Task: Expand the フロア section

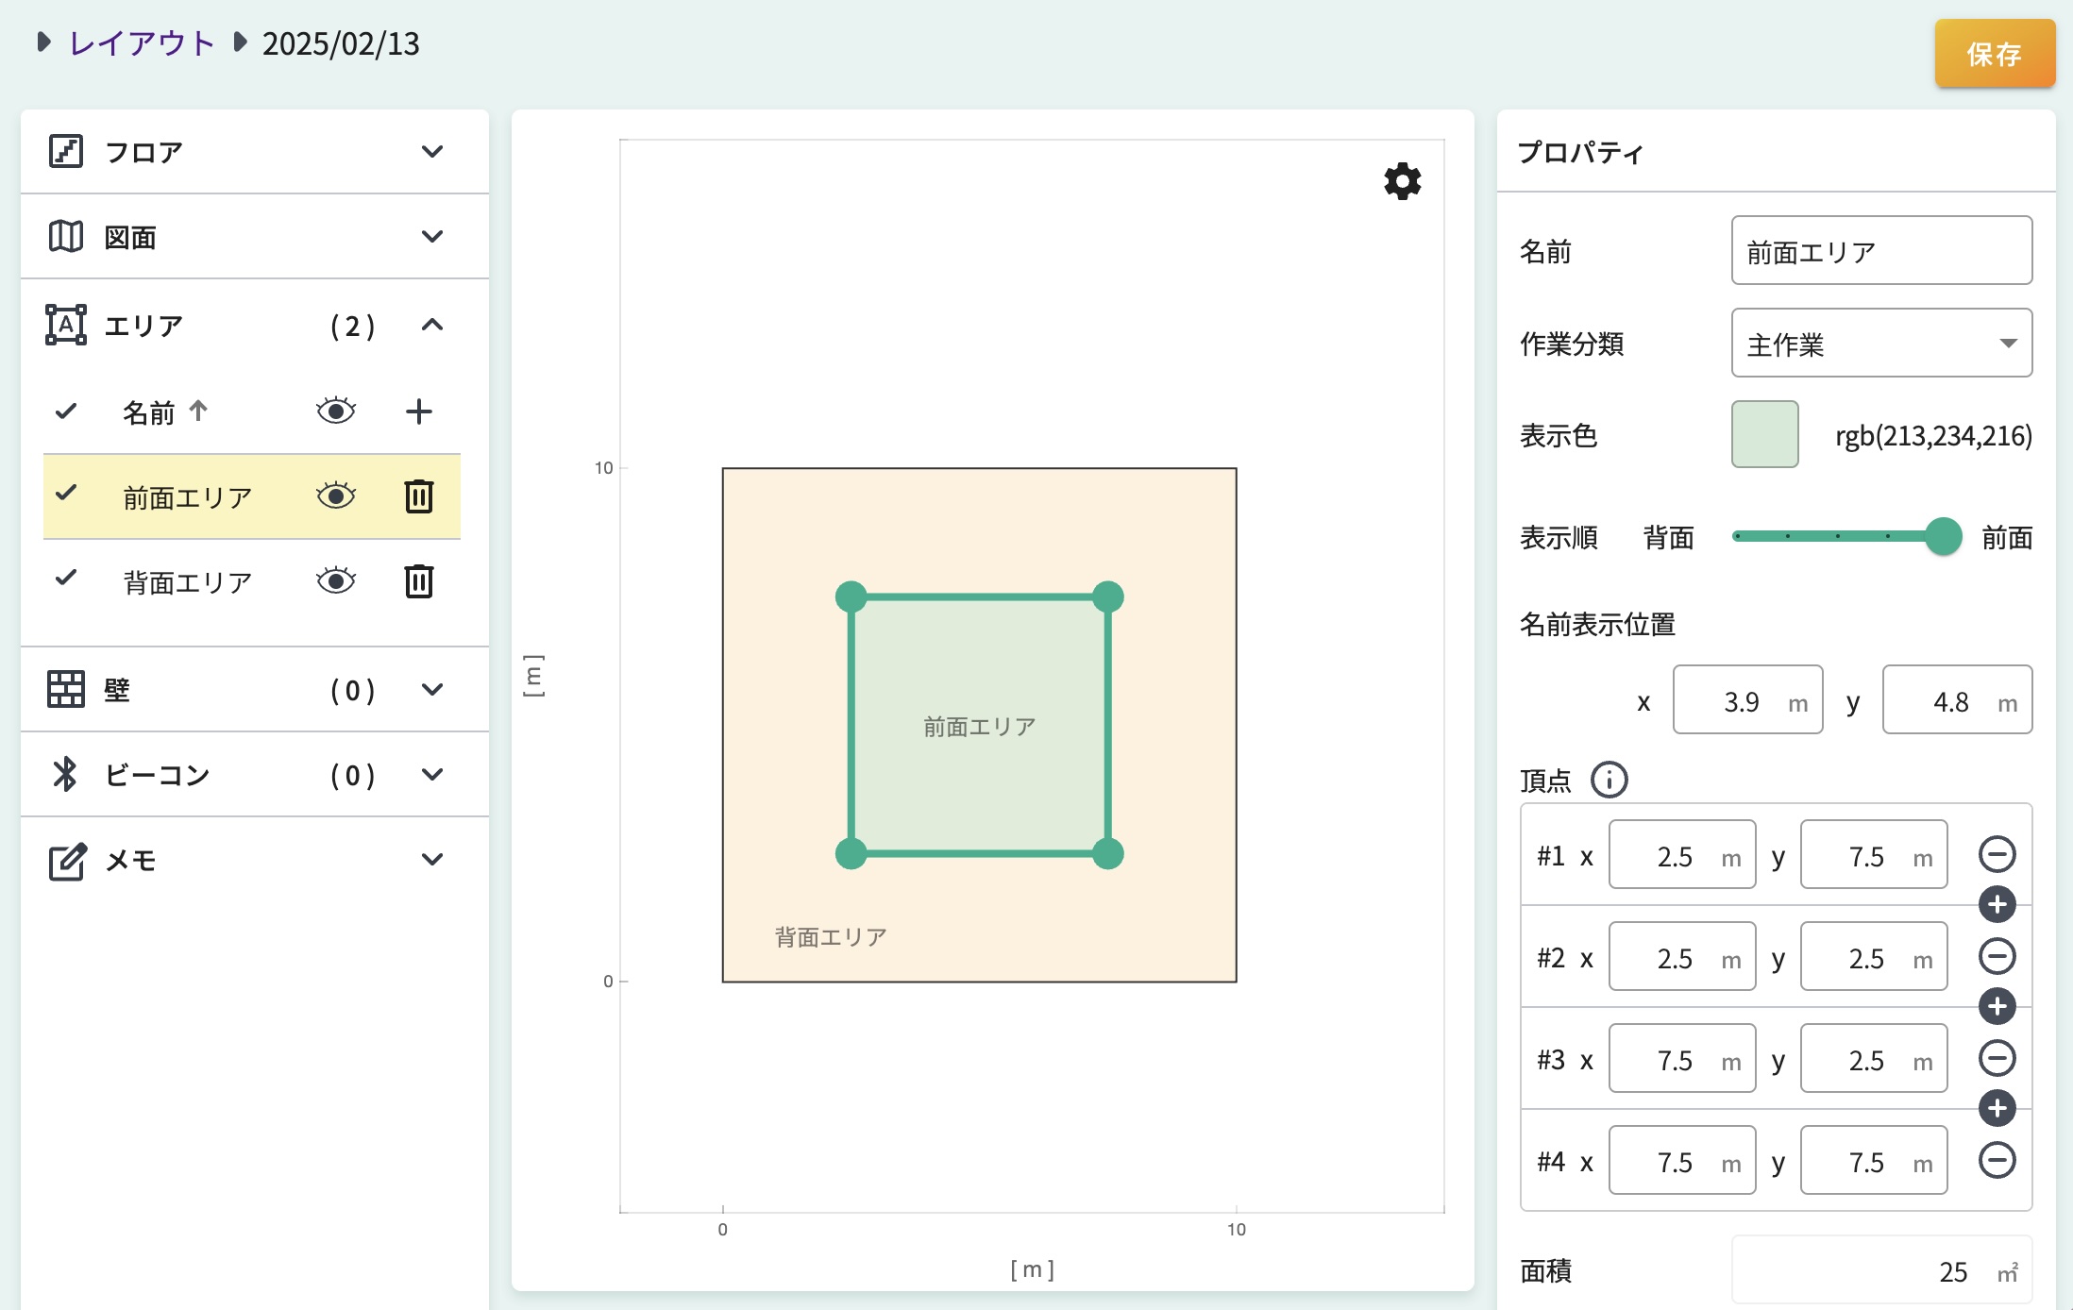Action: (432, 152)
